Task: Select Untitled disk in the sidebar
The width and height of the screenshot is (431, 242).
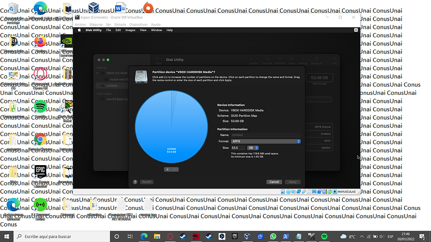Action: [111, 86]
